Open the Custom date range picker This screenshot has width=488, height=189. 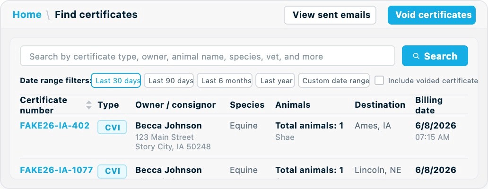coord(334,80)
